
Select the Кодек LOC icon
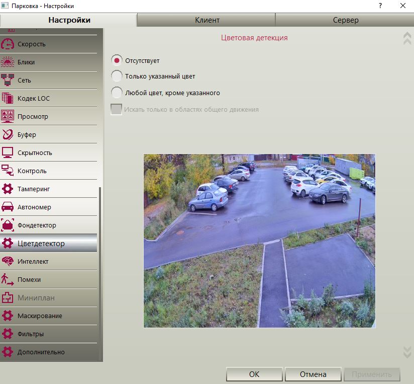tap(8, 98)
